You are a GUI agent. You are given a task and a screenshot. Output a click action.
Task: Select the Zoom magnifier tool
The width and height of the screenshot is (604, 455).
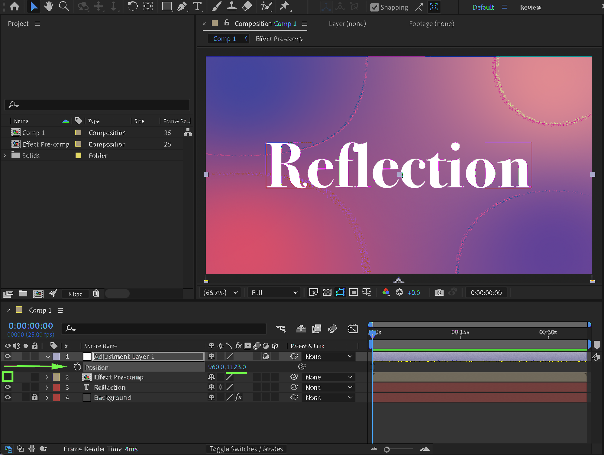click(64, 6)
